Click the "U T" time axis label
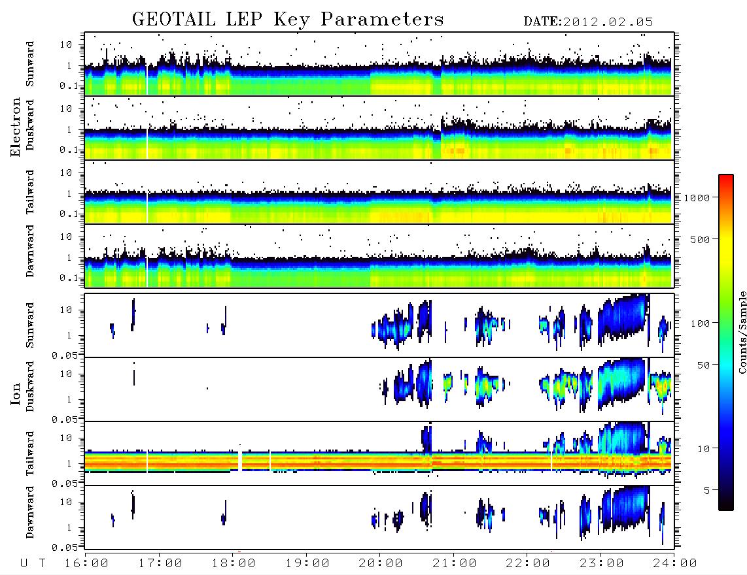The height and width of the screenshot is (575, 747). tap(33, 564)
